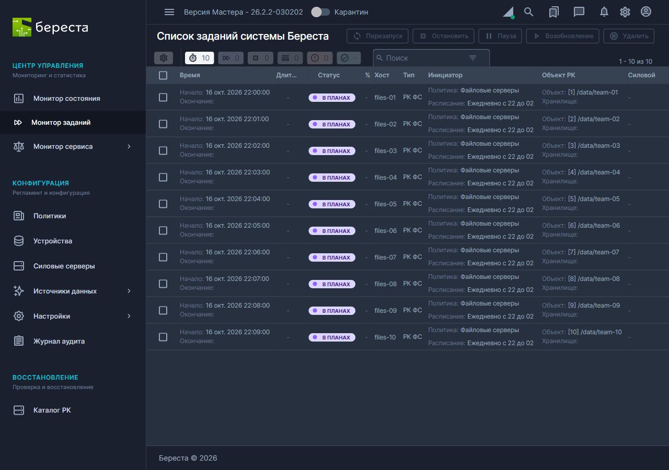Click the Береста logo
The image size is (669, 470).
tap(50, 27)
